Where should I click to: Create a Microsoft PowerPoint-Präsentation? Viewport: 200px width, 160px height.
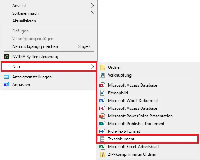[x=140, y=116]
